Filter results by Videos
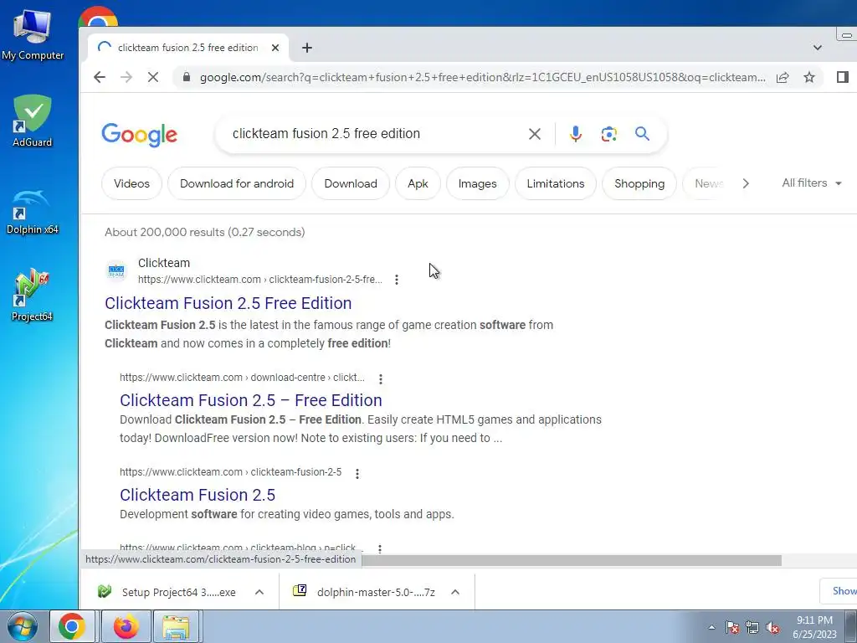The image size is (857, 643). point(131,183)
